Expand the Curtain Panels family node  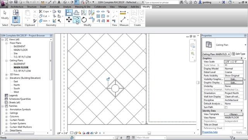7,120
